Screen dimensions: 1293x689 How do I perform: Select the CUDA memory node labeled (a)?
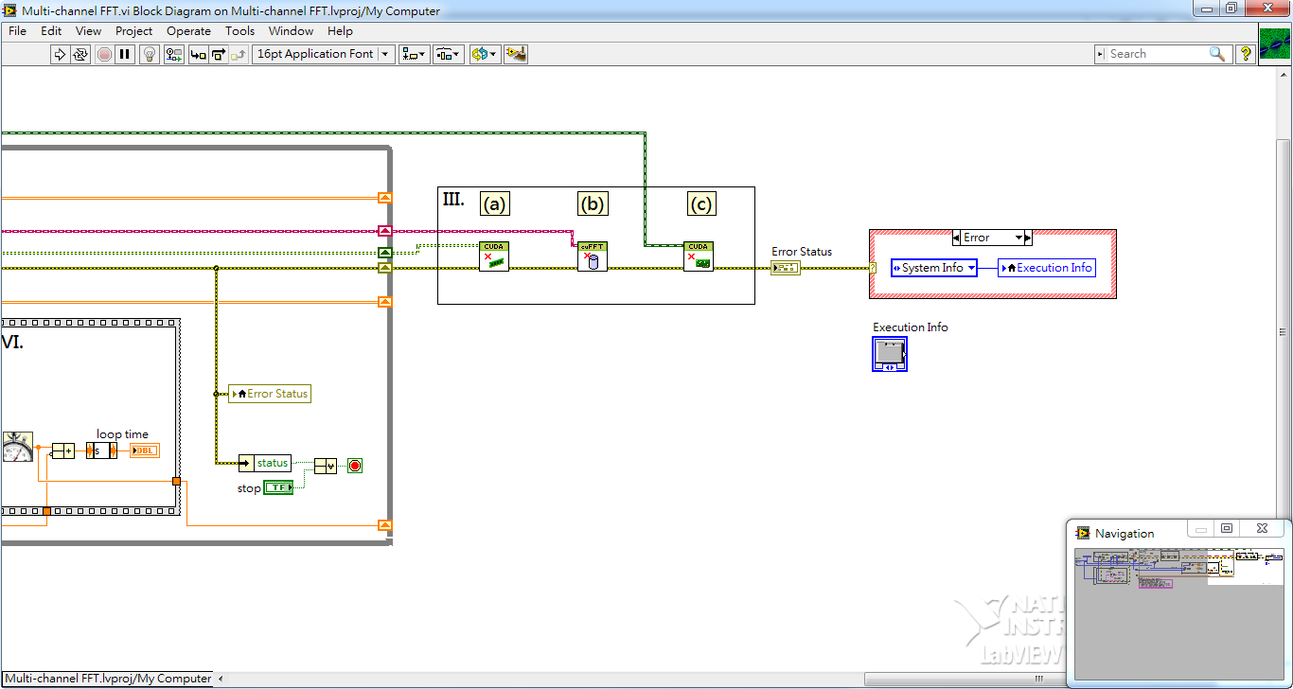click(x=493, y=255)
